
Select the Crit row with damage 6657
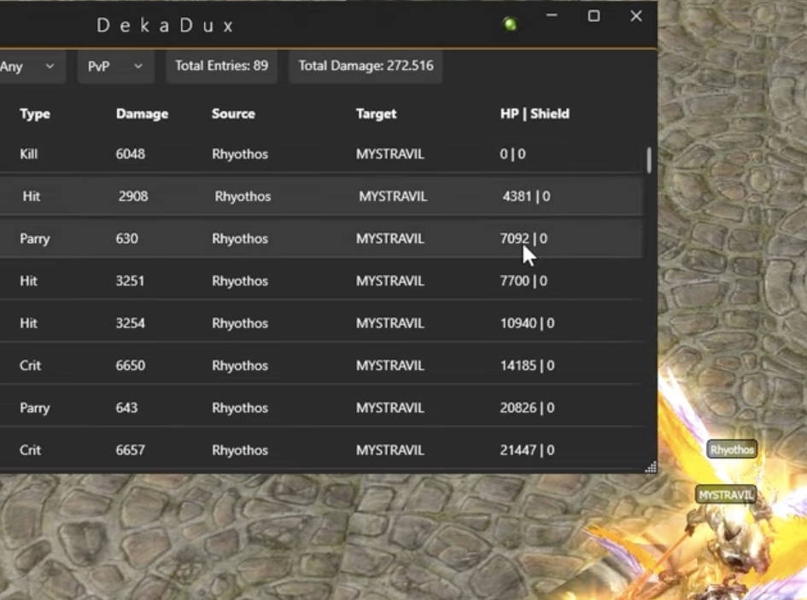[x=321, y=450]
